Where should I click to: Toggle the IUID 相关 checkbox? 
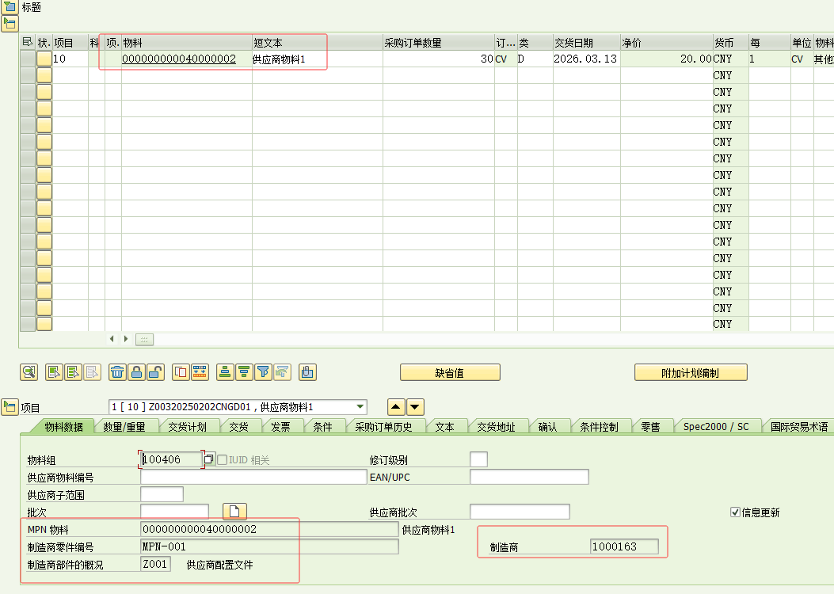coord(222,460)
